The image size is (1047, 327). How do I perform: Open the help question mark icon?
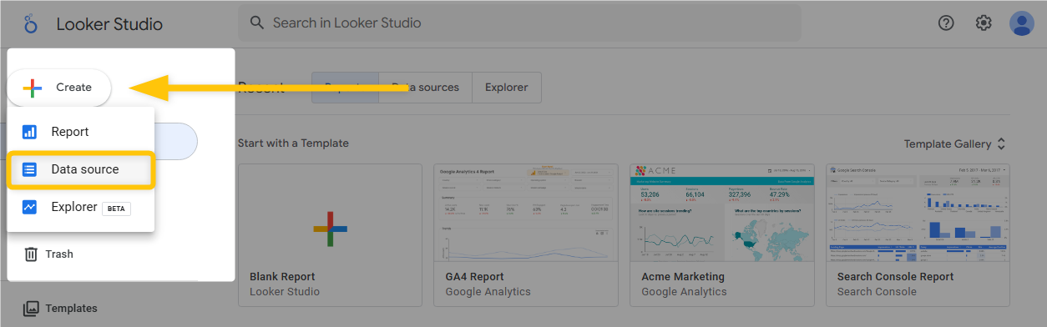[x=946, y=23]
